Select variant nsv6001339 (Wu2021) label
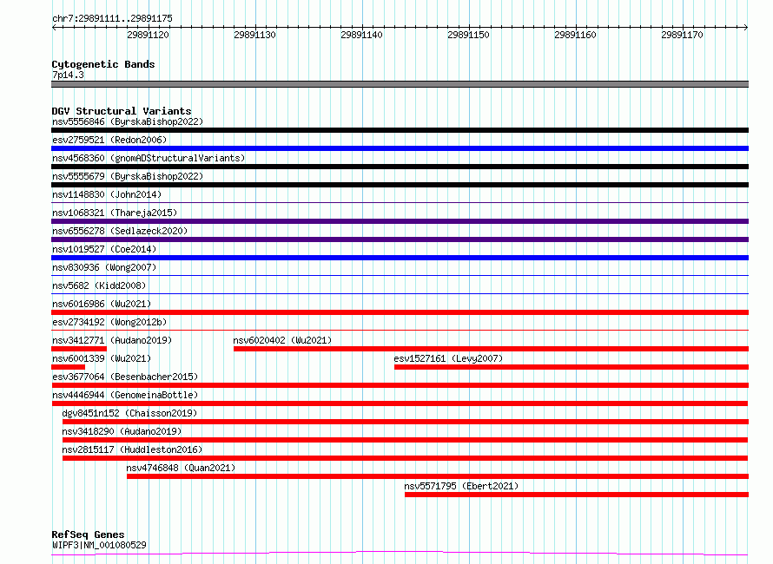Image resolution: width=773 pixels, height=564 pixels. (x=102, y=358)
